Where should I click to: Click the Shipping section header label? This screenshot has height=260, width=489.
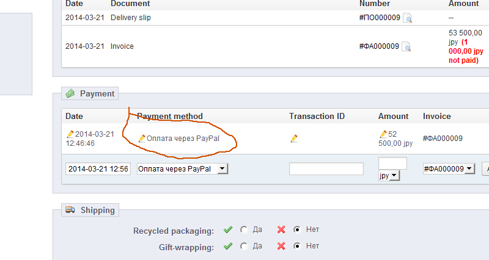click(98, 210)
